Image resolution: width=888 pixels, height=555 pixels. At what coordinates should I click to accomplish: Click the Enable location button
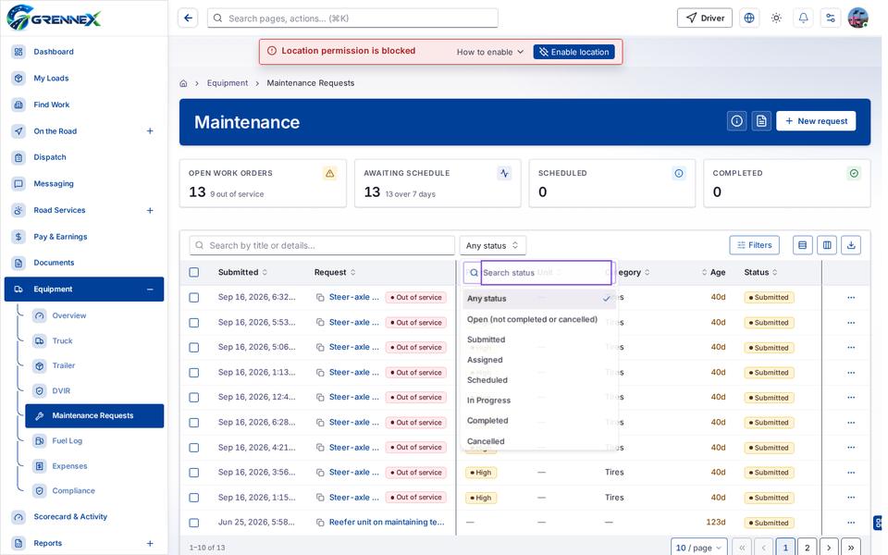pyautogui.click(x=574, y=52)
